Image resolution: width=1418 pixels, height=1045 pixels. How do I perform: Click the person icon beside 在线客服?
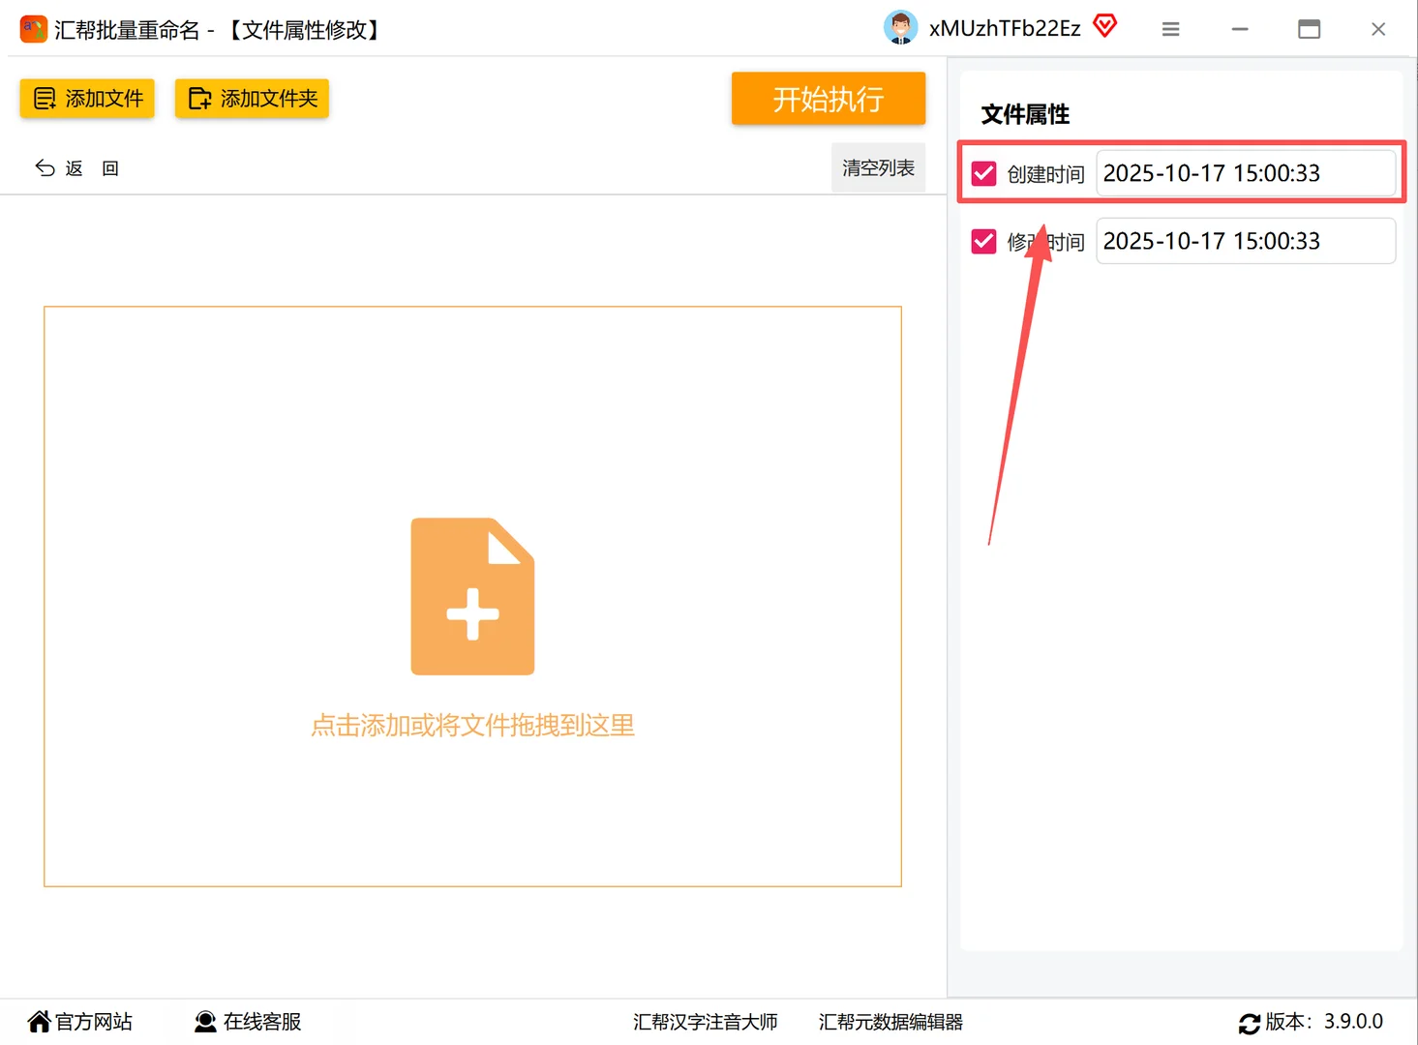[x=205, y=1021]
